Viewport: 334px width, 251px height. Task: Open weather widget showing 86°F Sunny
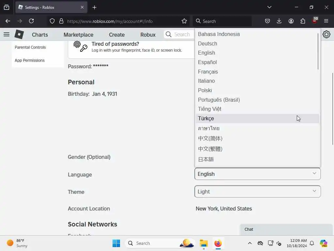[17, 243]
